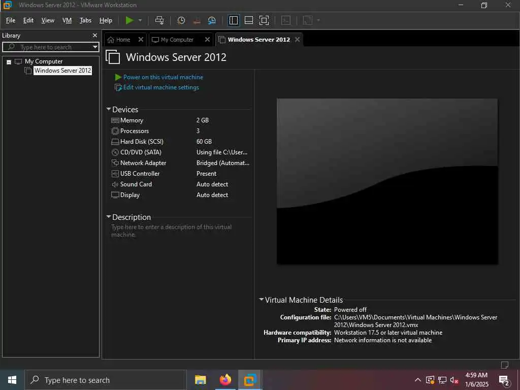Click the description text entry area
Image resolution: width=520 pixels, height=390 pixels.
(172, 231)
